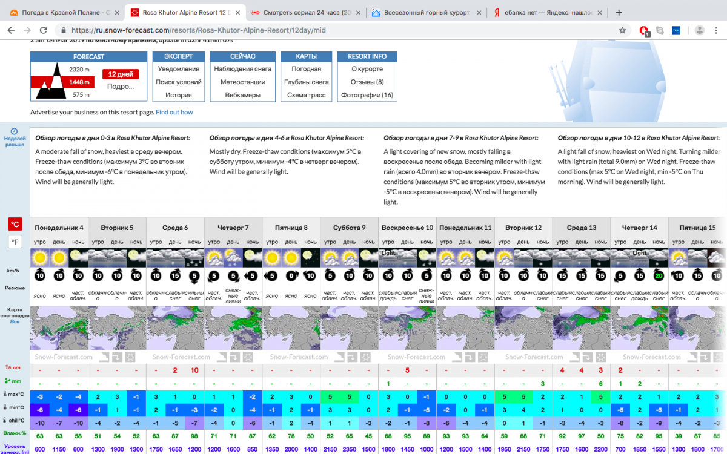Open Отзывы (8) reviews

[x=367, y=82]
